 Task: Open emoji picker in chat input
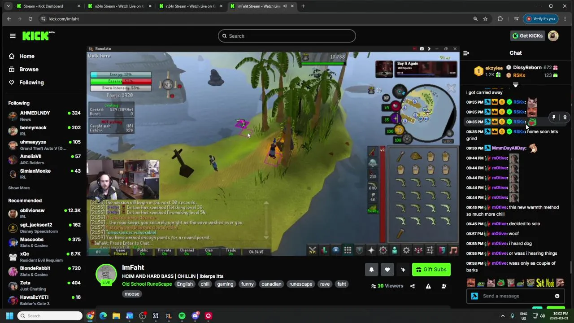click(557, 296)
